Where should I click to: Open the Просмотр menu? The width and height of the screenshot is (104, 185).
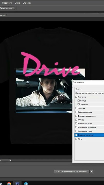pyautogui.click(x=7, y=3)
